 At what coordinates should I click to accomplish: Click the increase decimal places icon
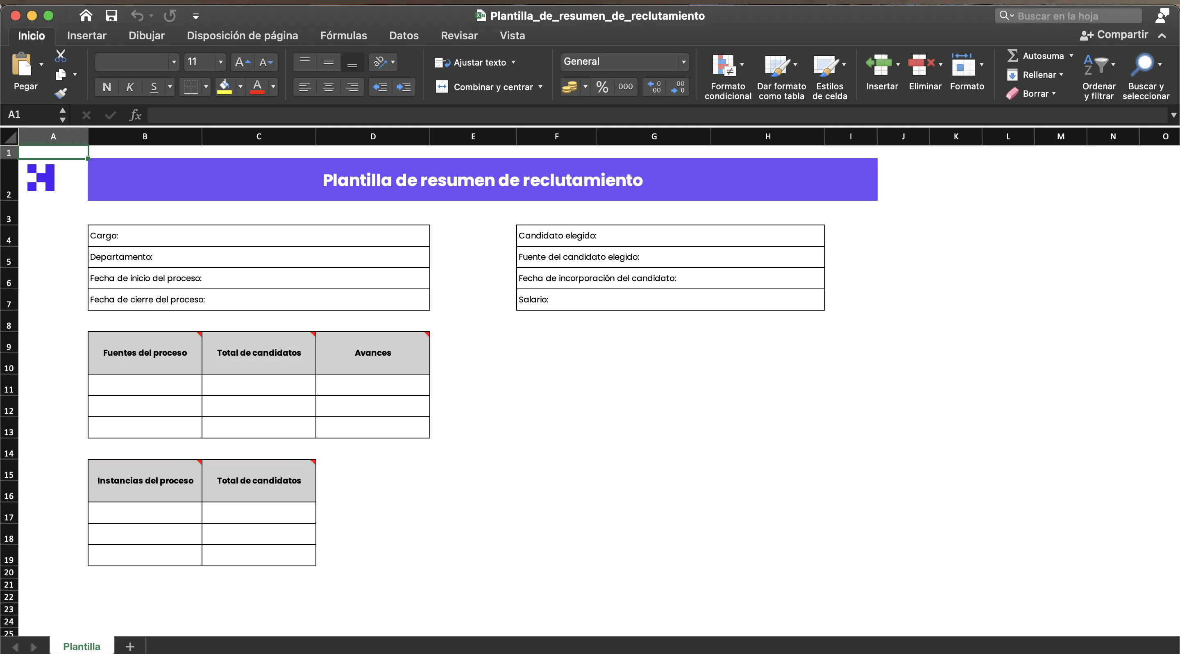(x=655, y=87)
